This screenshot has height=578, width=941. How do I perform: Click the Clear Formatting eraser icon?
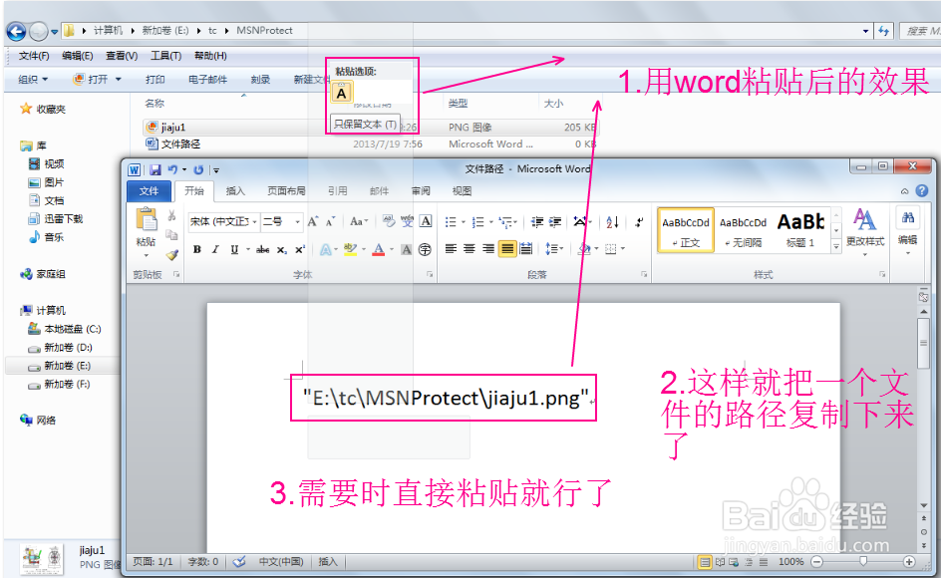coord(389,221)
